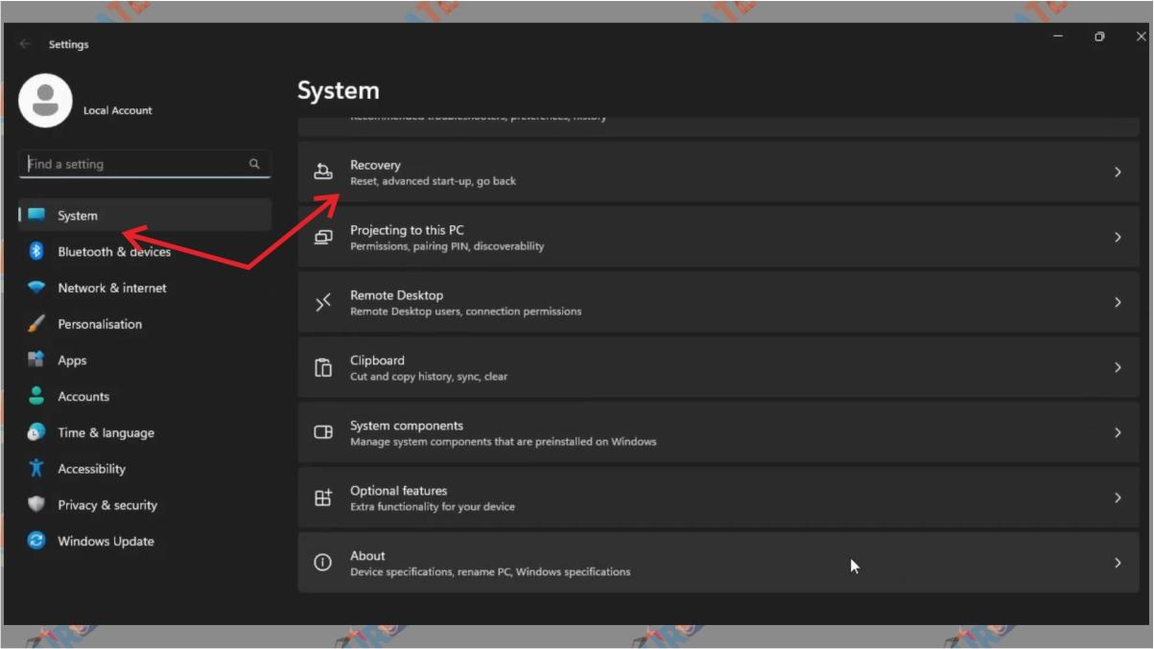The image size is (1154, 649).
Task: Open the Personalisation category
Action: 145,324
